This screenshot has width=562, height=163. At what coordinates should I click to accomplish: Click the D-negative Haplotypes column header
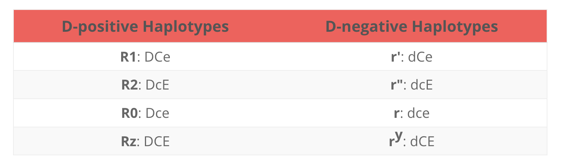point(412,27)
